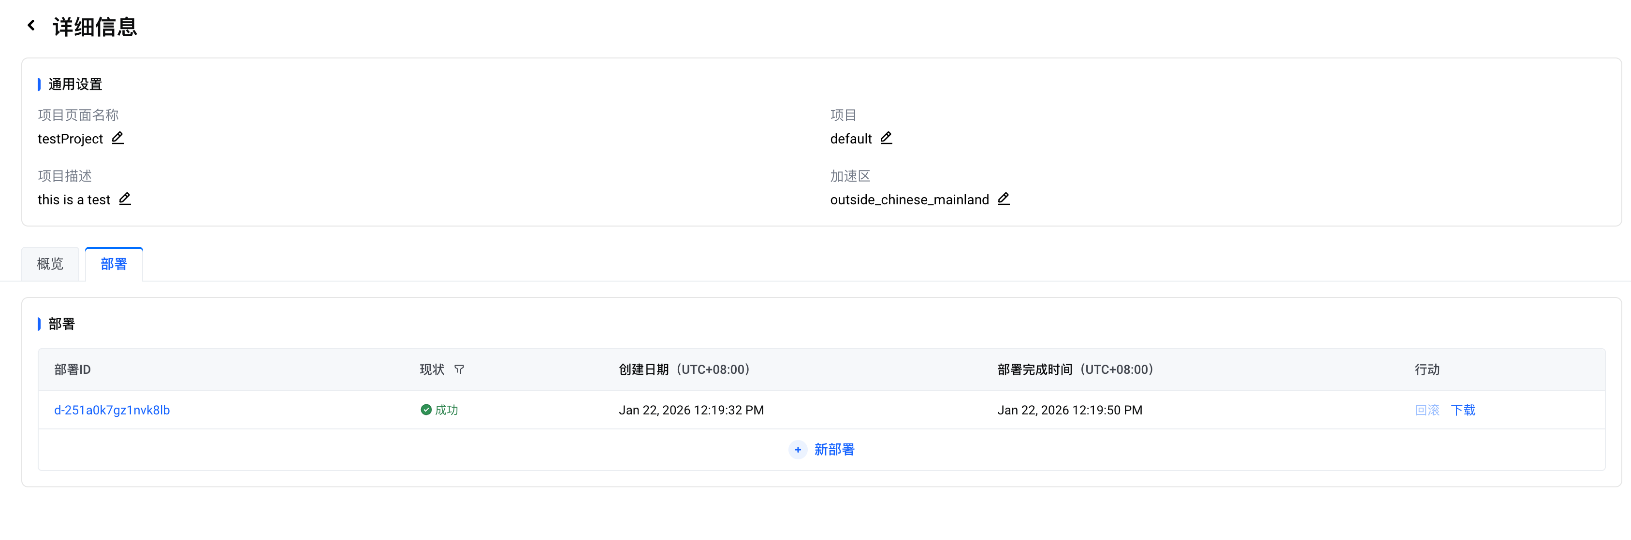This screenshot has height=540, width=1631.
Task: Click 下载 download action
Action: coord(1463,410)
